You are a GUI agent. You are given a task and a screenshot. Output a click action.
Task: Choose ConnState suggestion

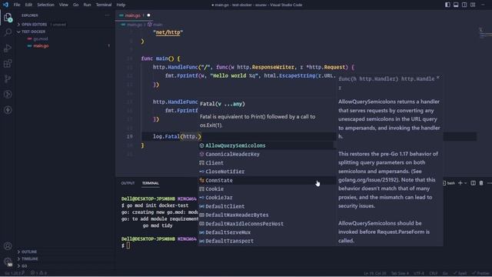[267, 180]
